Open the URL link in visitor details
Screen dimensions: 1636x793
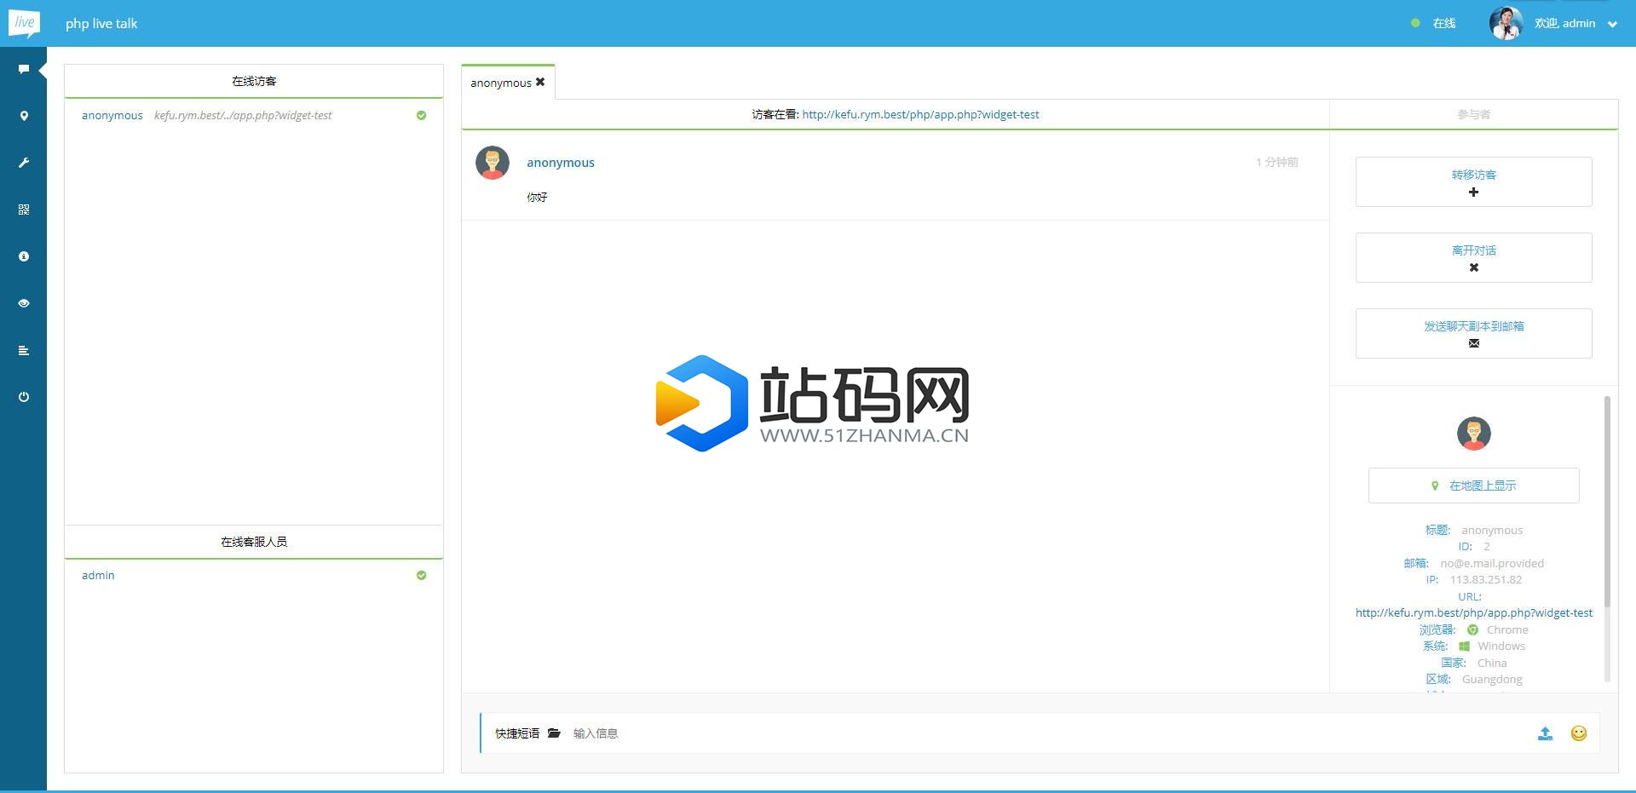click(x=1473, y=612)
